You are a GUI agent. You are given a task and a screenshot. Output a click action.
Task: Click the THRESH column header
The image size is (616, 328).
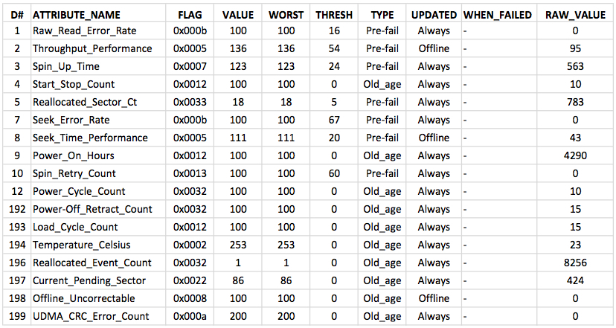tap(334, 15)
